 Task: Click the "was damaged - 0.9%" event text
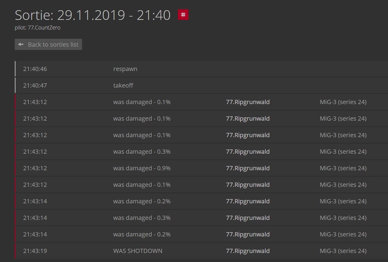click(142, 168)
